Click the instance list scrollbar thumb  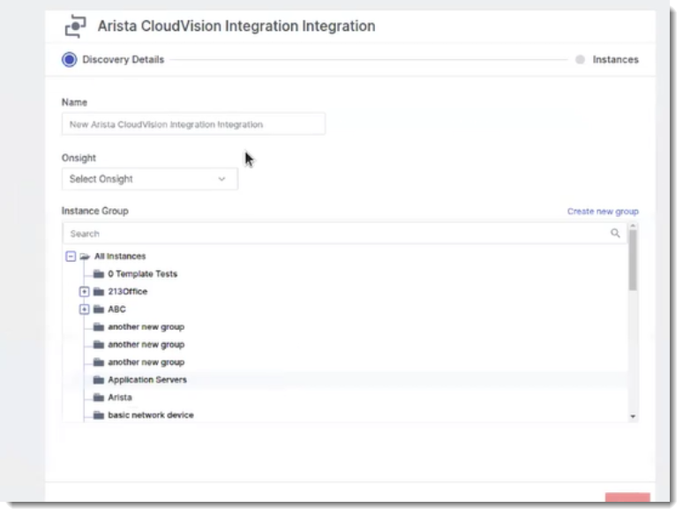point(633,261)
